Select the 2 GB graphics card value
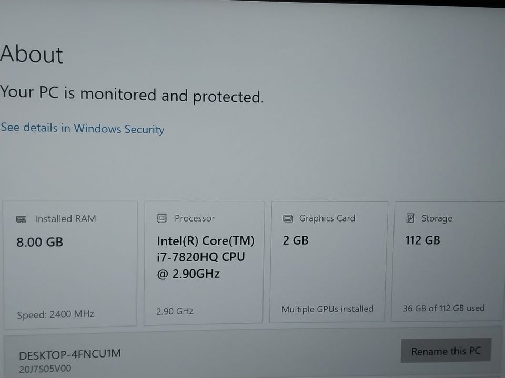Viewport: 505px width, 378px height. [296, 240]
